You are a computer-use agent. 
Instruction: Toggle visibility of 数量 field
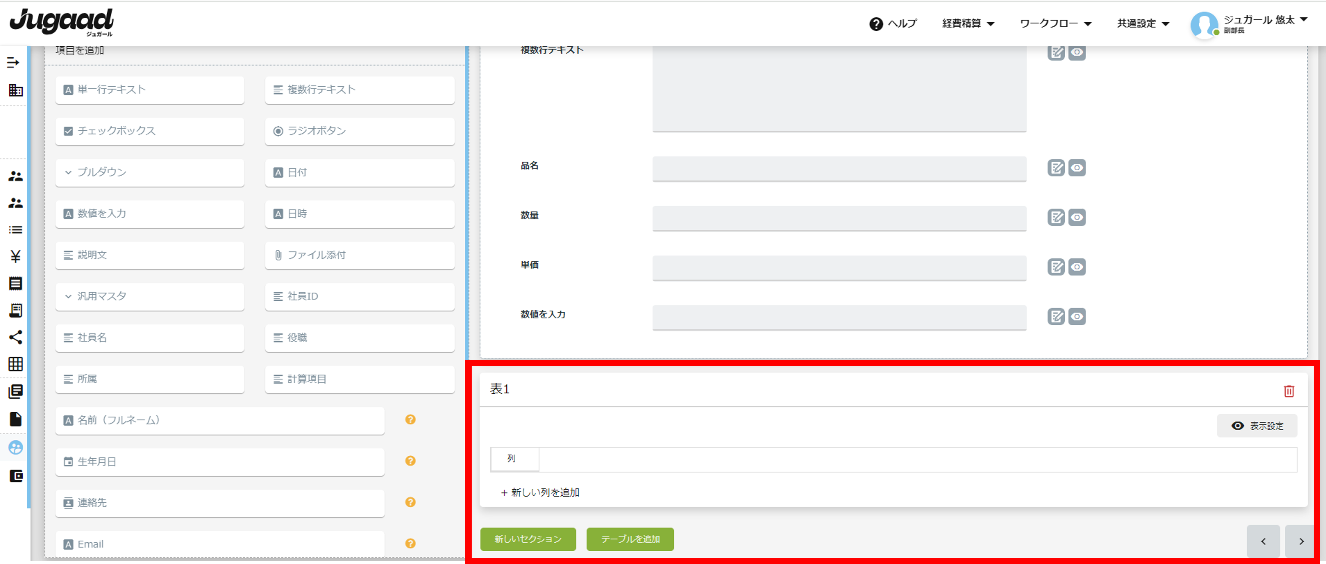point(1077,217)
